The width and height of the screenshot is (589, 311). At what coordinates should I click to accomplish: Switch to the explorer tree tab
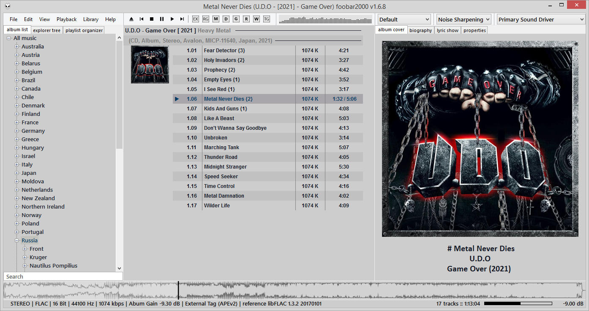click(47, 30)
